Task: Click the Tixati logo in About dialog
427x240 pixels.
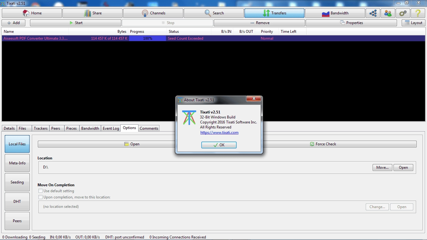Action: (x=189, y=117)
